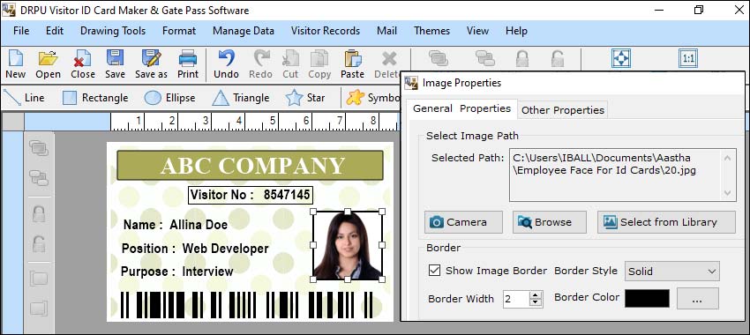This screenshot has width=750, height=335.
Task: Open the Mail menu
Action: click(386, 31)
